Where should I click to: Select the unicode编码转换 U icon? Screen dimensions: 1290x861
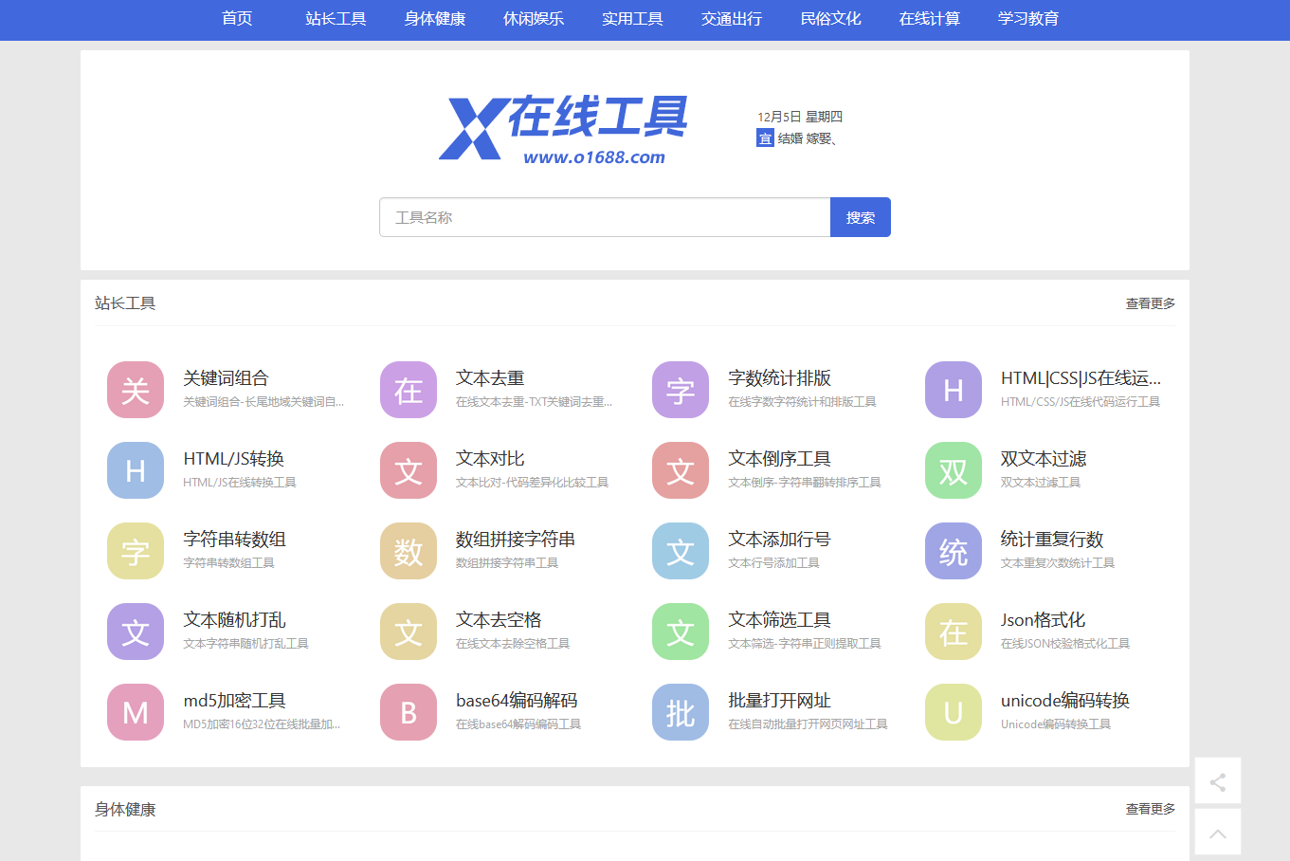click(954, 712)
